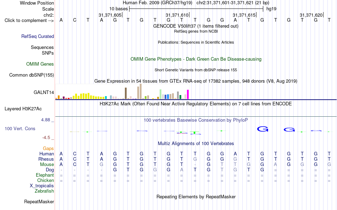Click 'Repeating Elements by RepeatMasker' title
The image size is (337, 210).
coord(196,197)
